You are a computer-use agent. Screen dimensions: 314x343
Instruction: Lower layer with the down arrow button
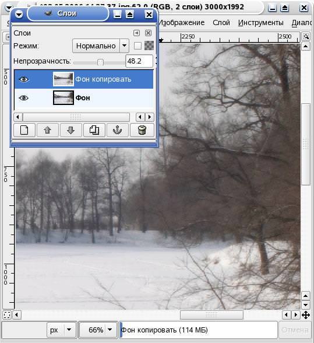pos(71,131)
